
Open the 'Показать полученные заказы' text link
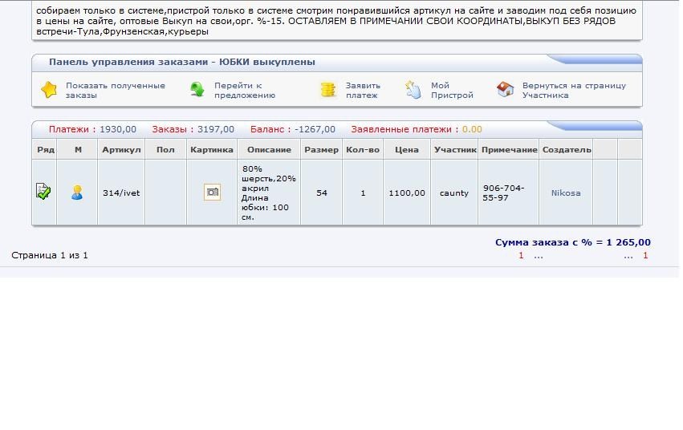pos(115,90)
